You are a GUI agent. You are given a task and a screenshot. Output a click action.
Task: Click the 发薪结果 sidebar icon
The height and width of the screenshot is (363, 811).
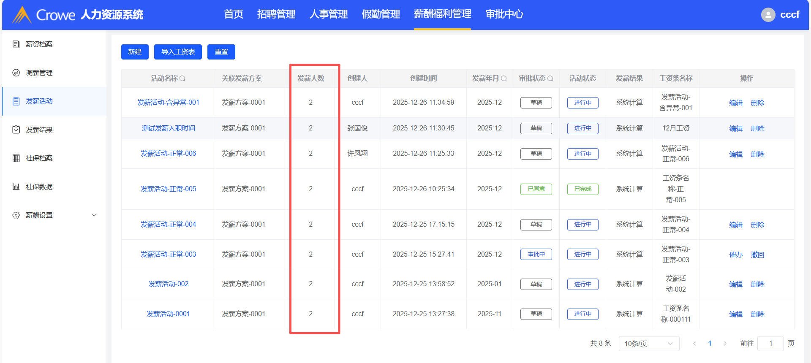pos(16,130)
